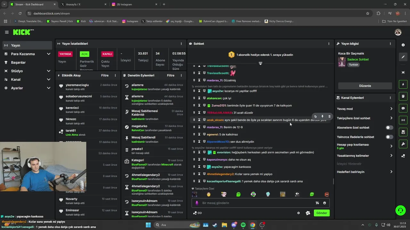Open chat settings gear icon

pyautogui.click(x=299, y=213)
